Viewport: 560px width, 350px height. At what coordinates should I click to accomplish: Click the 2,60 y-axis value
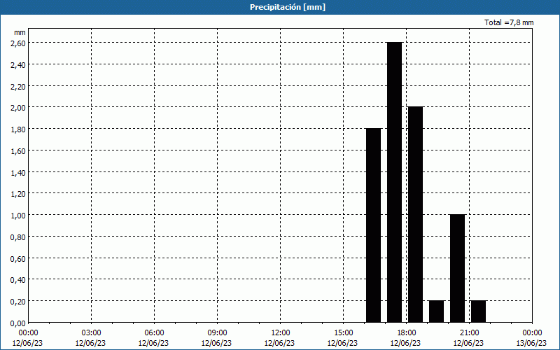[18, 43]
